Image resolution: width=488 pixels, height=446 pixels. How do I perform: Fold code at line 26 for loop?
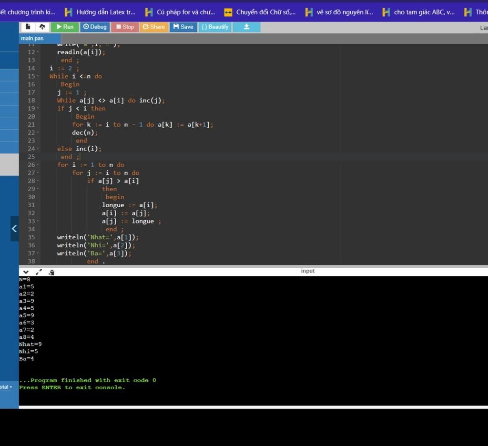click(x=38, y=165)
